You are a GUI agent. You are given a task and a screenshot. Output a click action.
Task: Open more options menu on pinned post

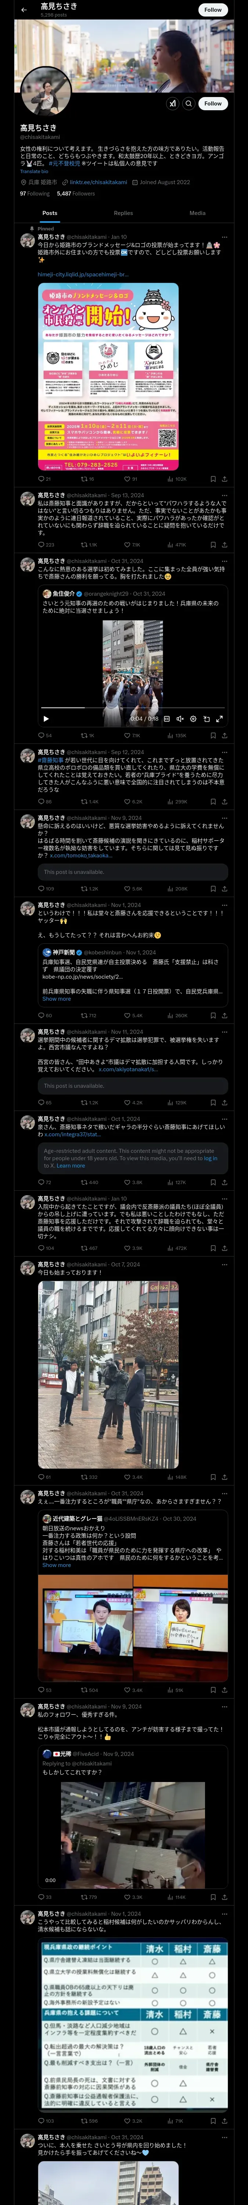tap(224, 237)
